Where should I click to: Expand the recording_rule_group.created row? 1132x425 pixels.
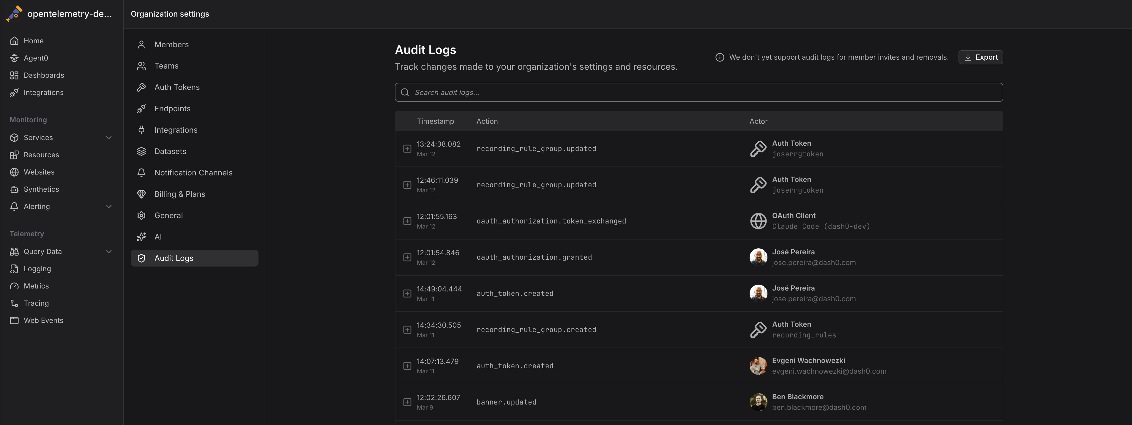point(406,329)
